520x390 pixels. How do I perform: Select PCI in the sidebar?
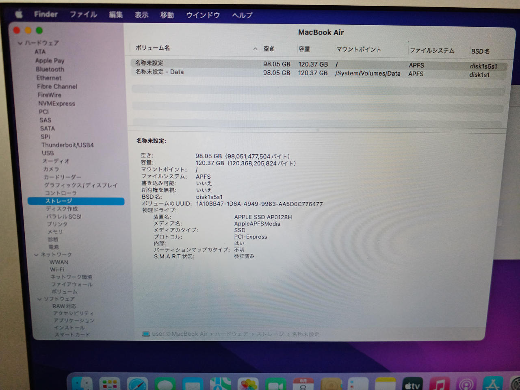(x=44, y=112)
